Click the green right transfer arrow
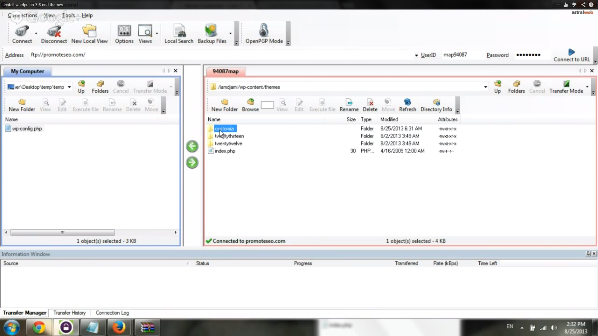This screenshot has height=336, width=598. tap(192, 162)
